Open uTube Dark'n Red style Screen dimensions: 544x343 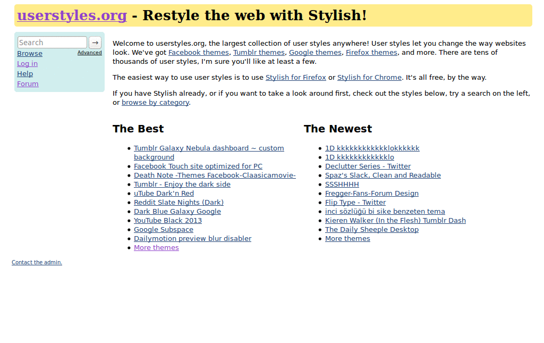point(164,194)
